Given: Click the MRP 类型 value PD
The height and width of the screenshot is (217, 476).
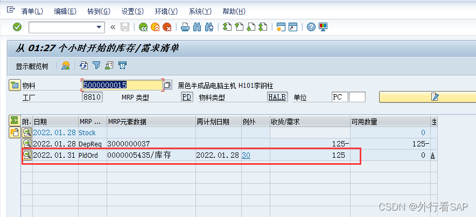Looking at the screenshot, I should (x=187, y=97).
